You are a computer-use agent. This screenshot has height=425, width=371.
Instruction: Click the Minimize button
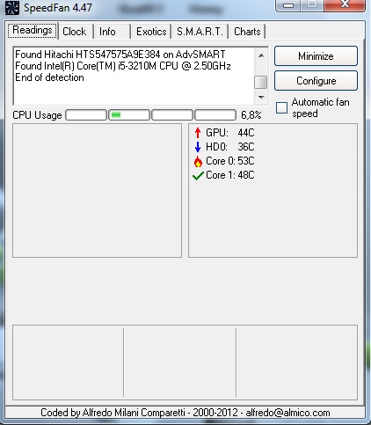tap(316, 56)
